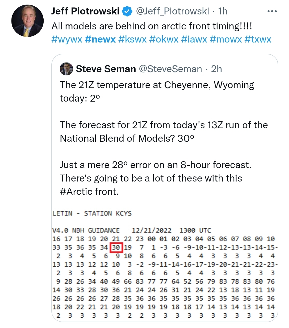
Task: Open the quoted tweet text about Cheyenne
Action: click(164, 138)
